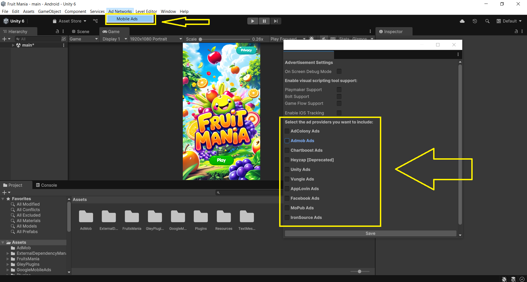
Task: Select the Mobile Ads menu entry
Action: point(127,19)
